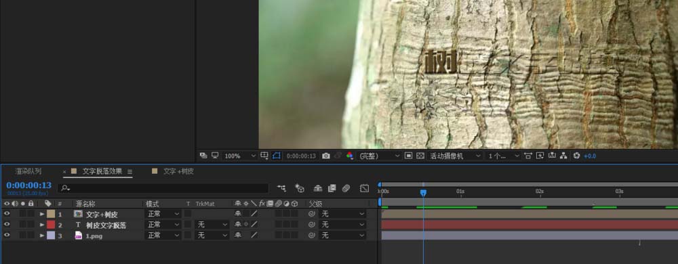This screenshot has height=264, width=678.
Task: Open blending mode dropdown for 1.png
Action: point(163,236)
